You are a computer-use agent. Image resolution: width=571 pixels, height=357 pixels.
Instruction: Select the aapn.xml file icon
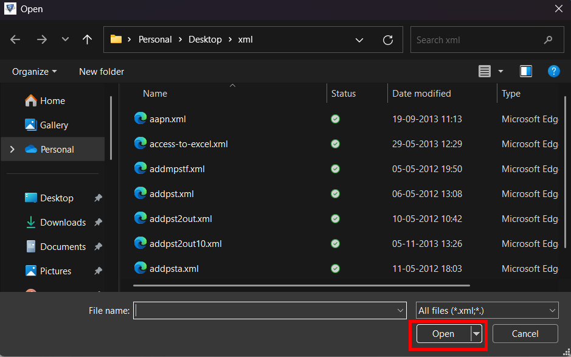(x=140, y=119)
